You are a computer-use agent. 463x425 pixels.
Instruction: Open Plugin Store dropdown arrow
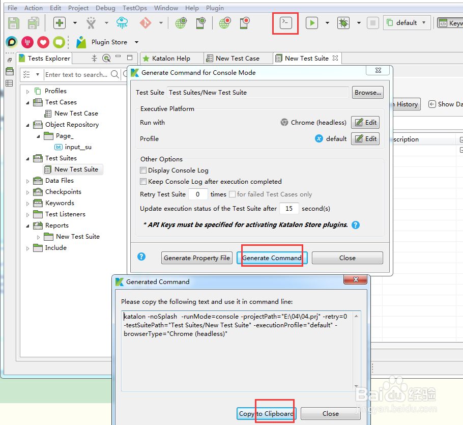[x=136, y=42]
